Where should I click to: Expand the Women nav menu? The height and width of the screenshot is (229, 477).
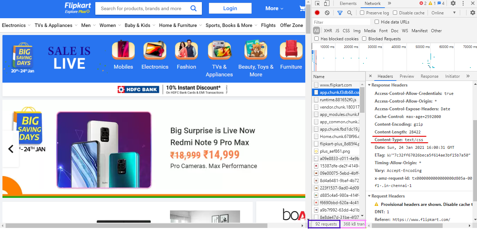tap(110, 25)
